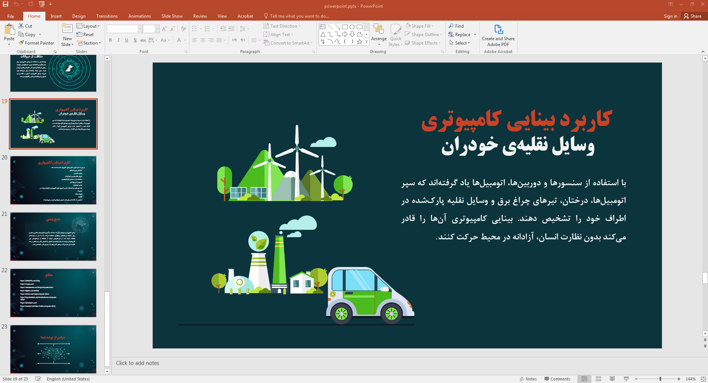Go to the Slide Show tab

tap(172, 16)
